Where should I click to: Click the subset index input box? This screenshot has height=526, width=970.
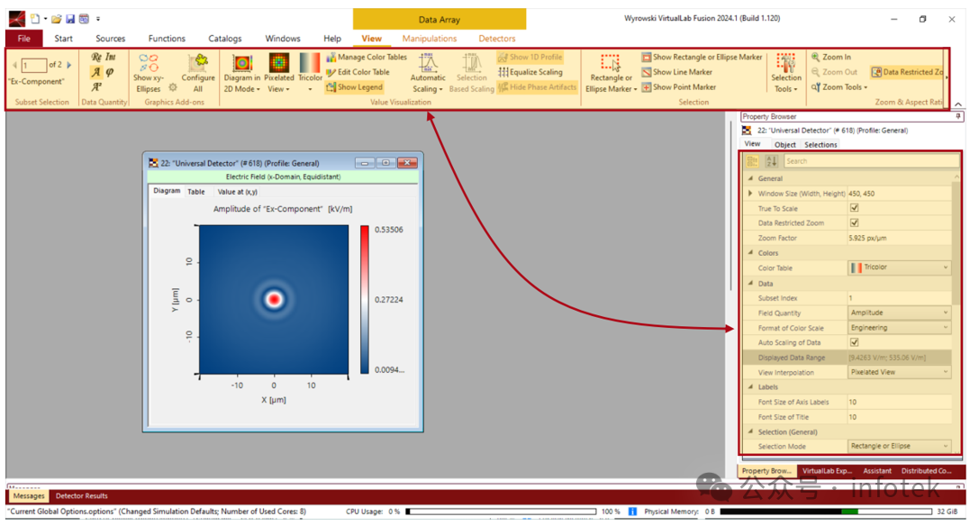(33, 64)
